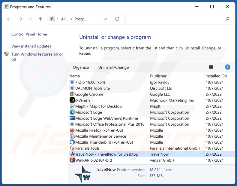Select 7-Zip 19.00 (x64) entry

pos(90,82)
